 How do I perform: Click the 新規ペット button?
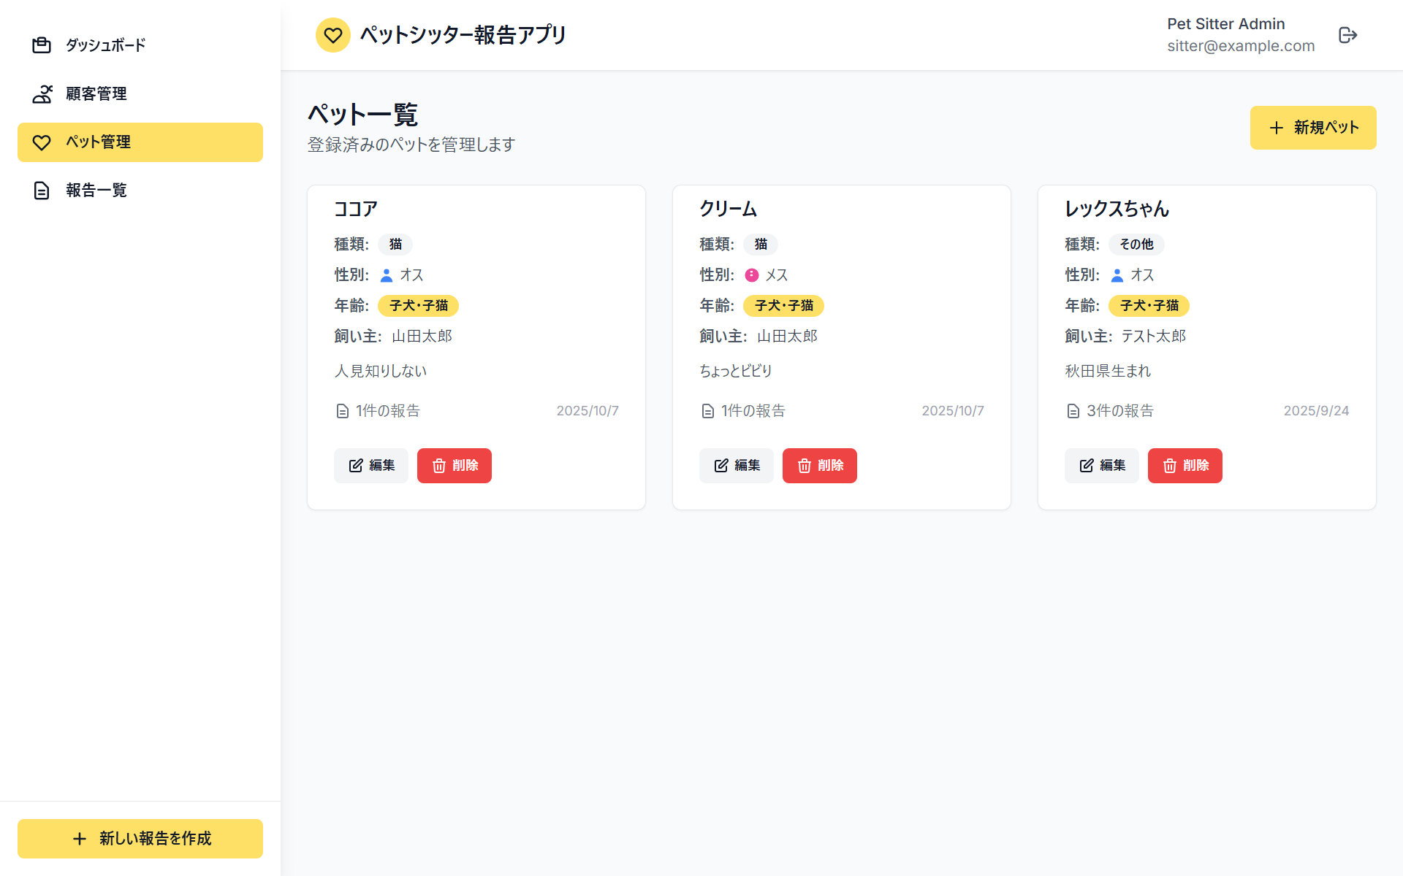point(1312,128)
